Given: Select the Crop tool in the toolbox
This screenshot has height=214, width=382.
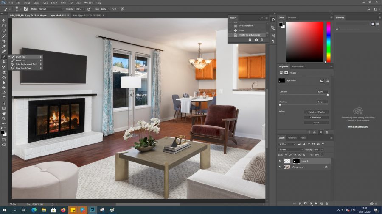Looking at the screenshot, I should pyautogui.click(x=4, y=41).
